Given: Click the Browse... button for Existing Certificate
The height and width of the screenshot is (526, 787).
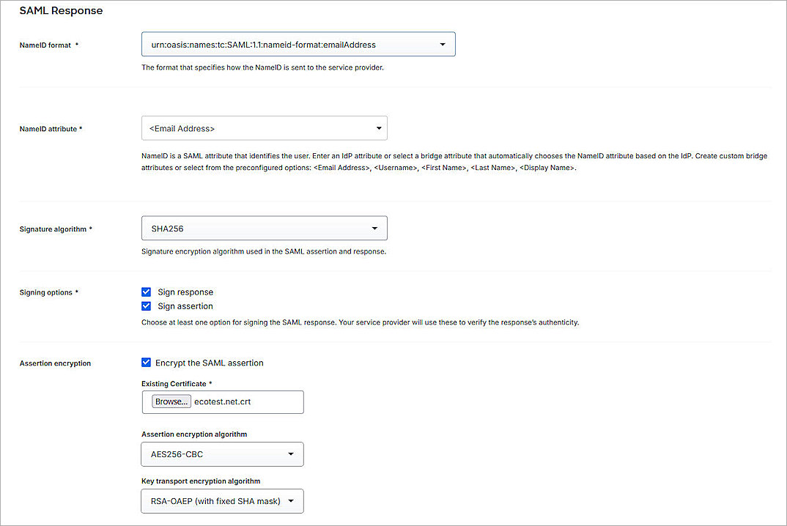Looking at the screenshot, I should click(171, 401).
